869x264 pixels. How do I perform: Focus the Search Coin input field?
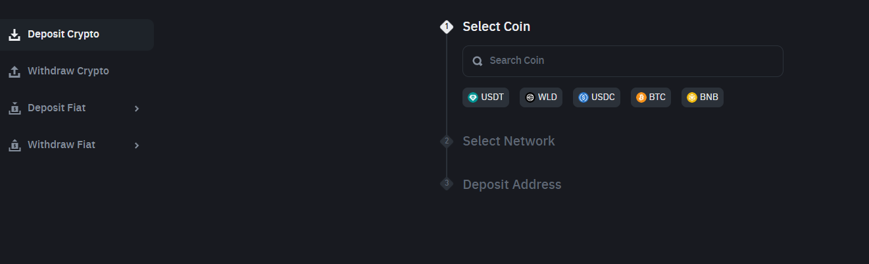coord(622,61)
